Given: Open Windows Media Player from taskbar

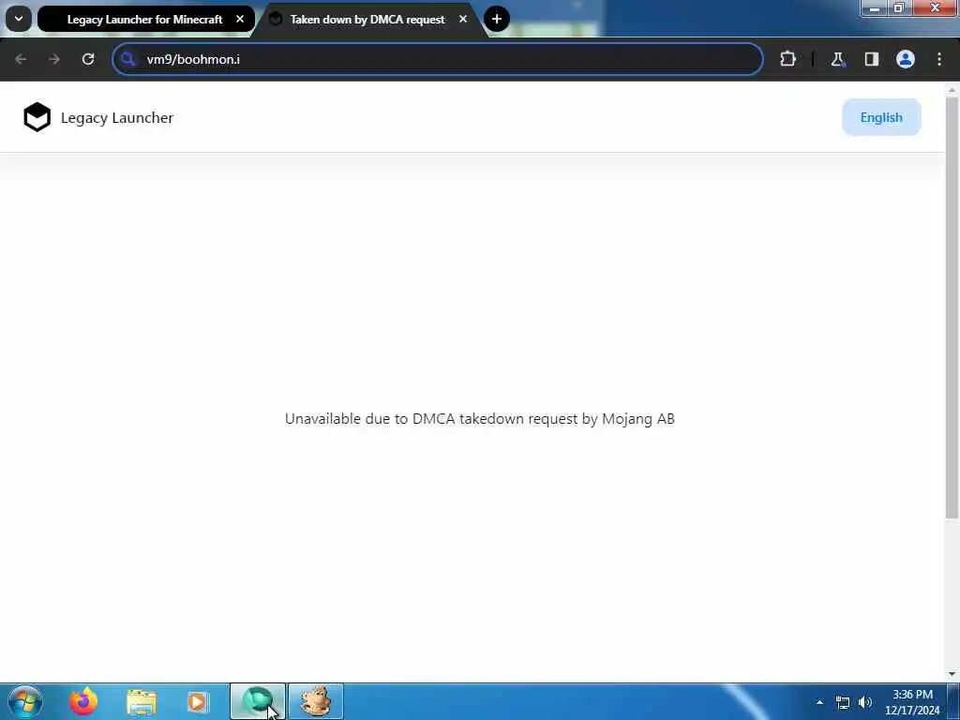Looking at the screenshot, I should pyautogui.click(x=197, y=702).
